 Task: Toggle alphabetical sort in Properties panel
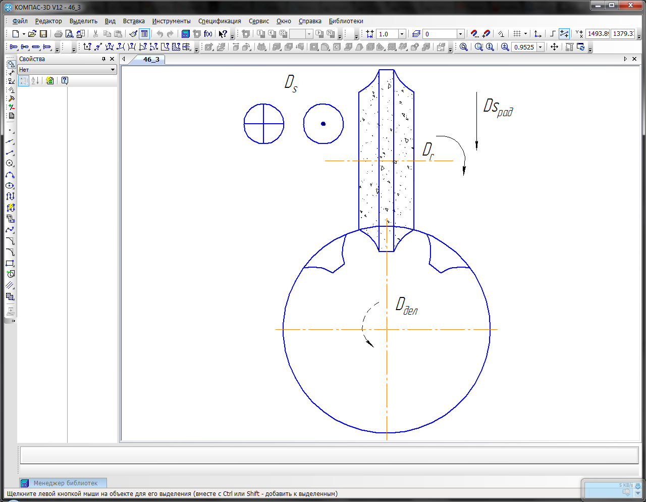(x=35, y=80)
